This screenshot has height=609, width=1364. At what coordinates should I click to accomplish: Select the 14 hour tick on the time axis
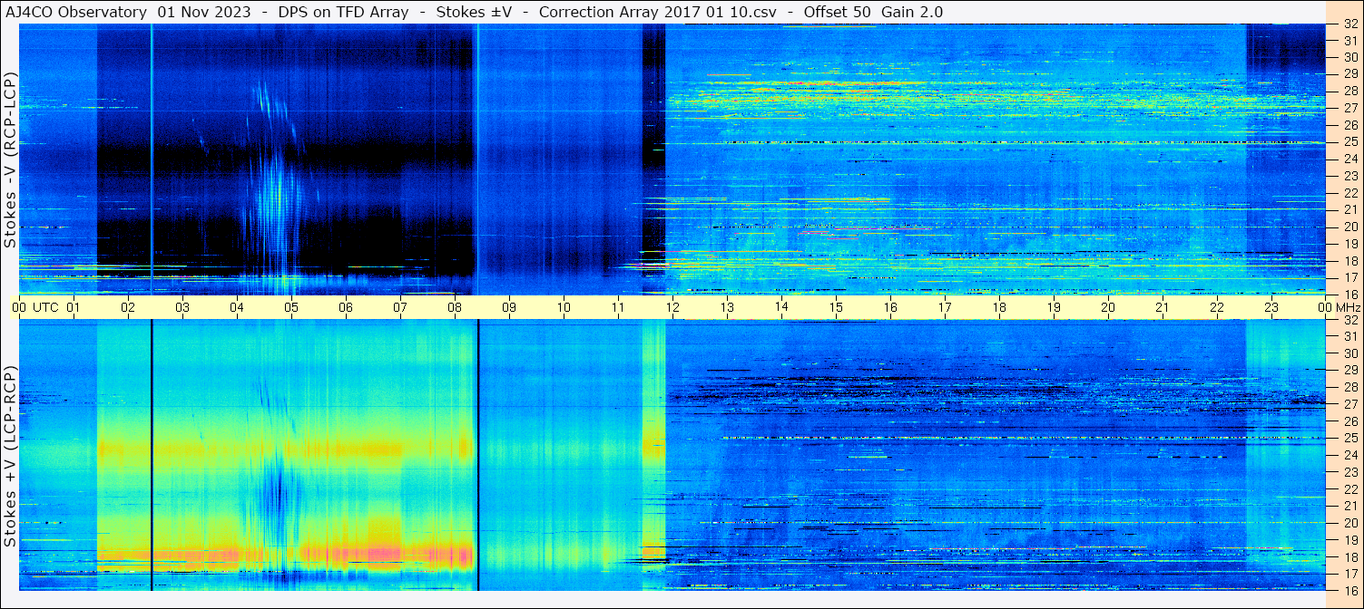[x=781, y=308]
